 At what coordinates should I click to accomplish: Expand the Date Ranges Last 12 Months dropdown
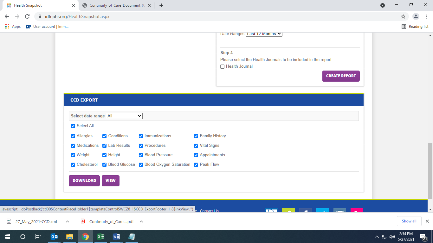264,34
